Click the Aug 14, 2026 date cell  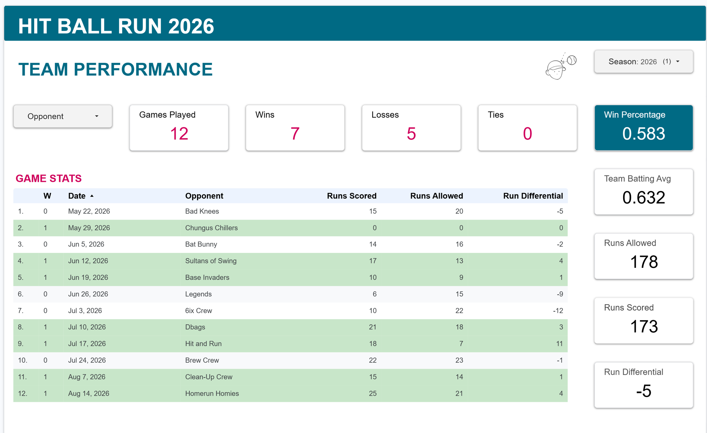(89, 393)
